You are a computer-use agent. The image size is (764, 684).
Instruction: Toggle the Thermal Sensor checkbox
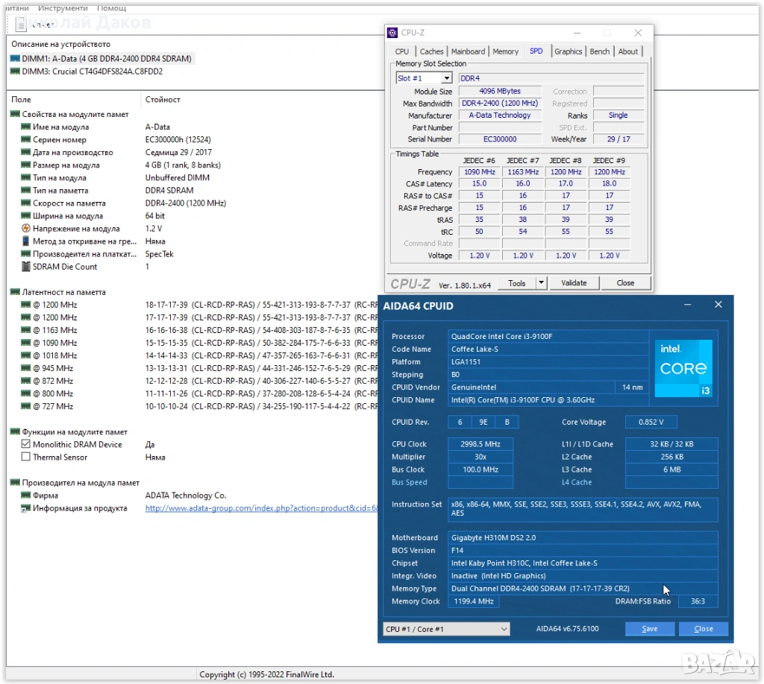26,457
